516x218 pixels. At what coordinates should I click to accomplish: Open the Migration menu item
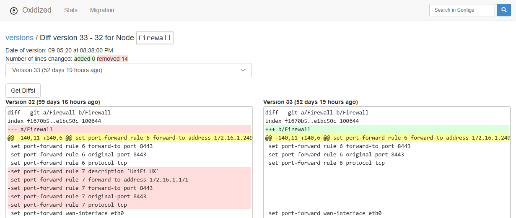102,10
